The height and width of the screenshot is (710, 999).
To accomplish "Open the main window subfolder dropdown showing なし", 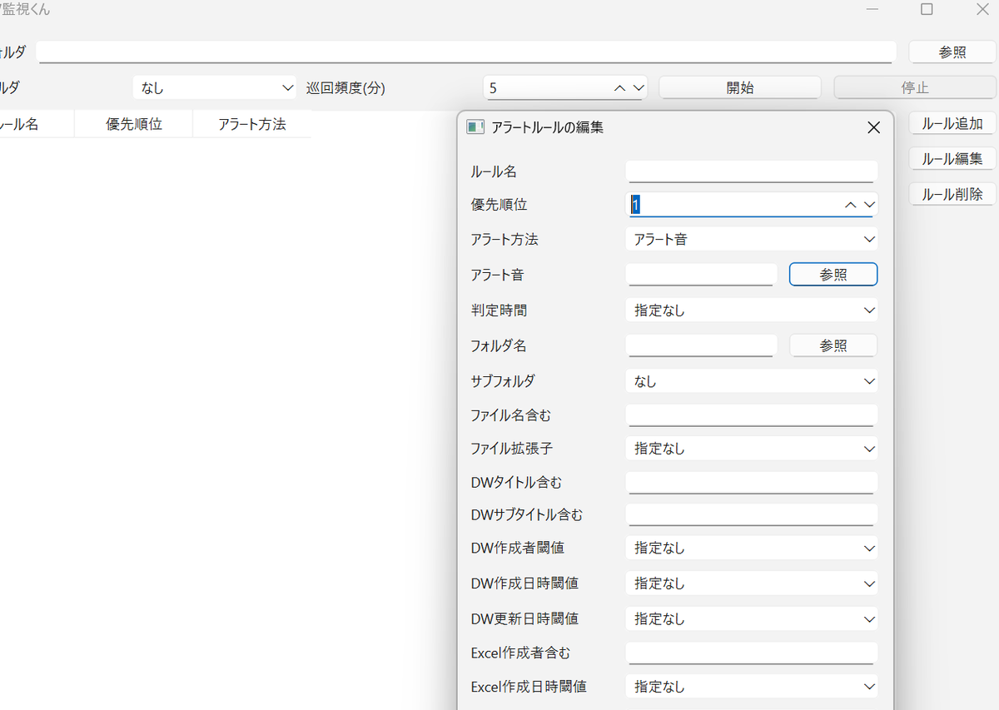I will tap(215, 87).
